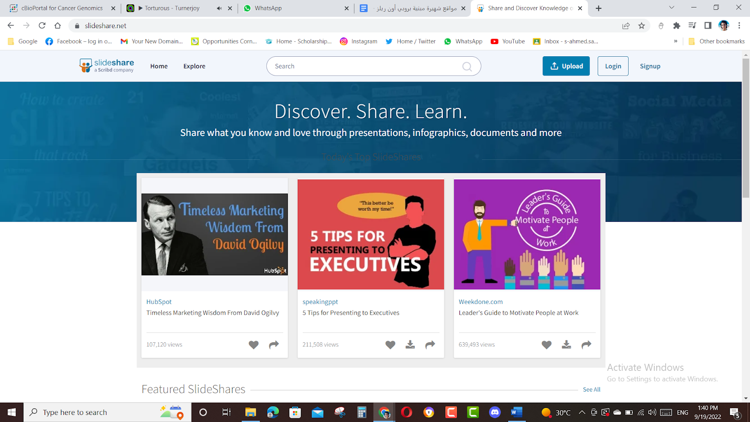The width and height of the screenshot is (750, 422).
Task: Open Discord from the taskbar
Action: pyautogui.click(x=495, y=412)
